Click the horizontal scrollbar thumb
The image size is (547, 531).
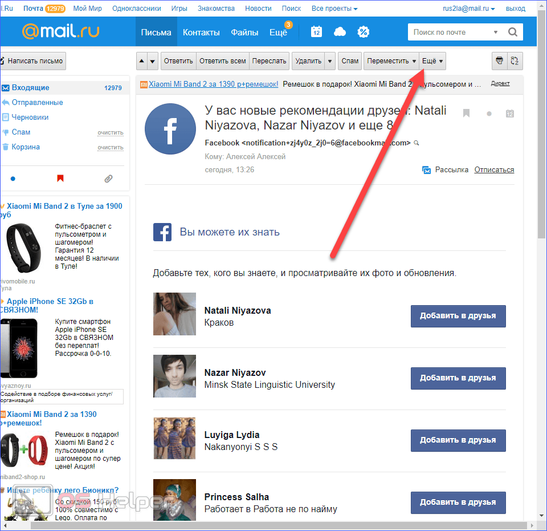pyautogui.click(x=279, y=525)
